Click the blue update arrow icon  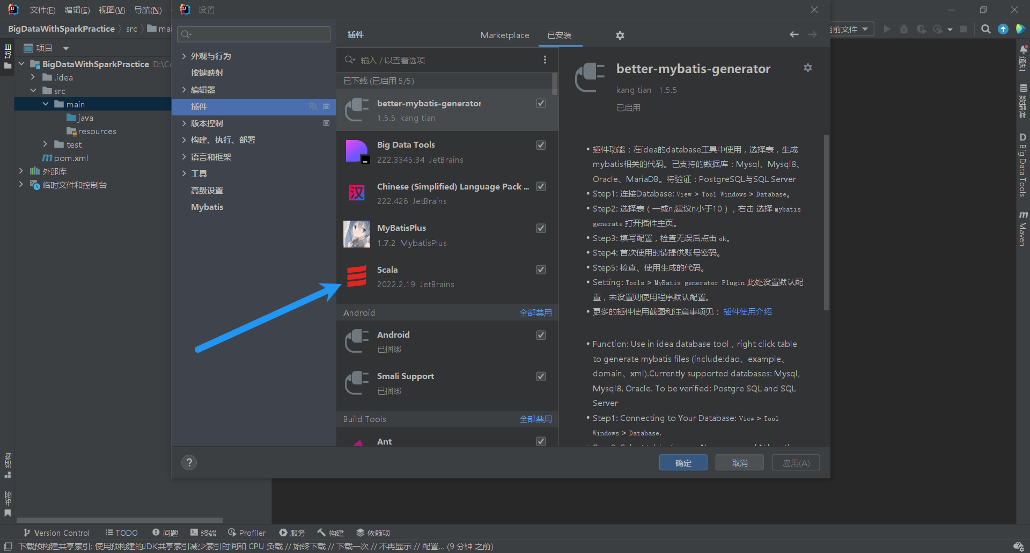1003,29
